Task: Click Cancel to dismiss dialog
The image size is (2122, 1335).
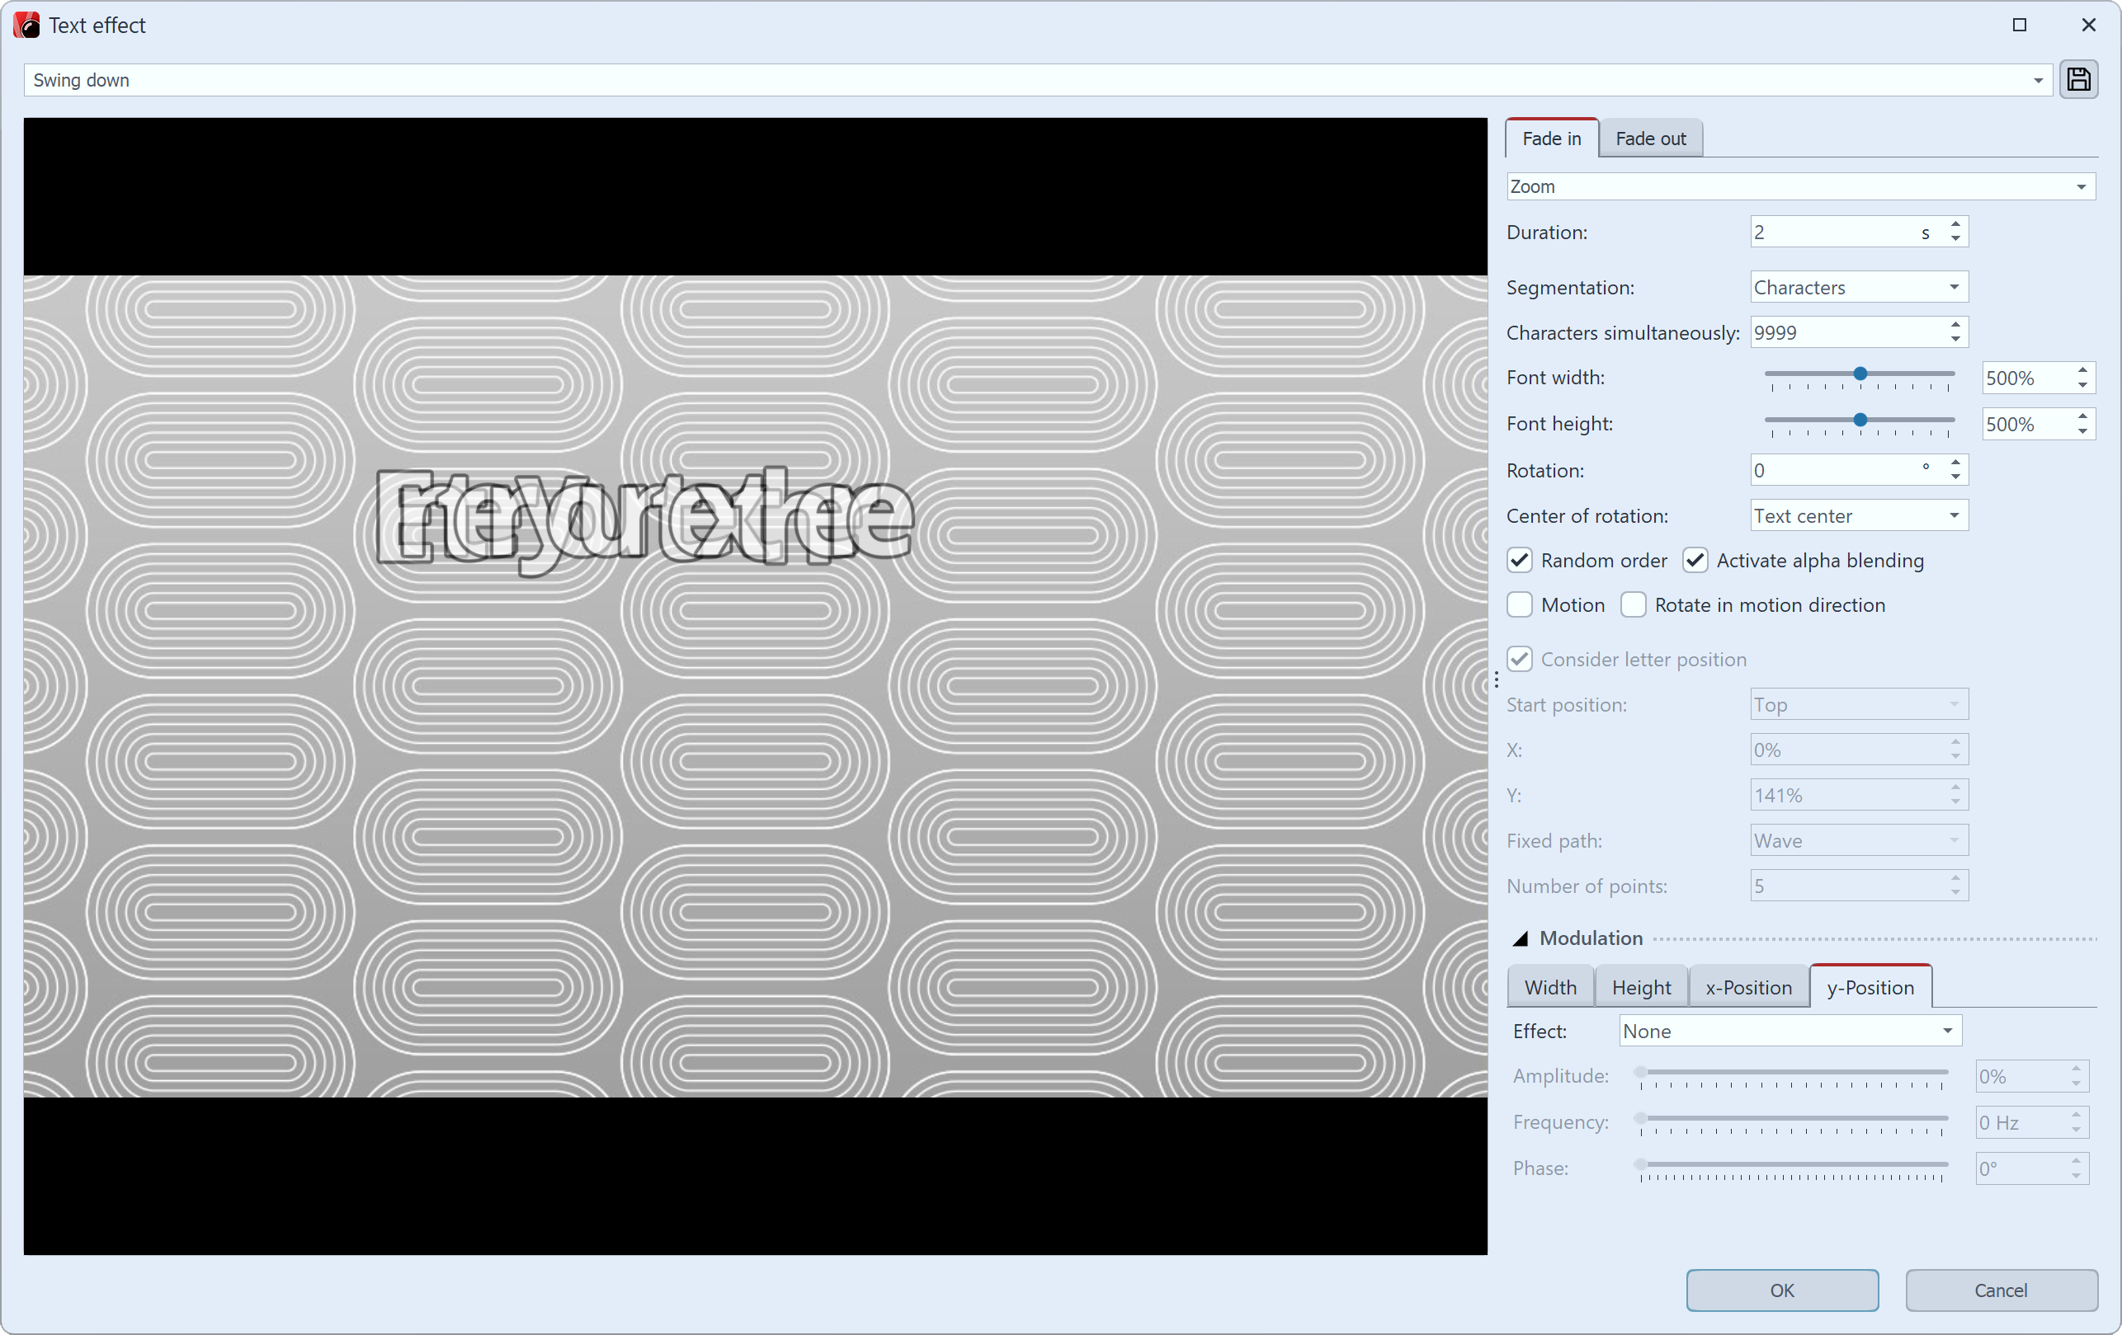Action: tap(2002, 1290)
